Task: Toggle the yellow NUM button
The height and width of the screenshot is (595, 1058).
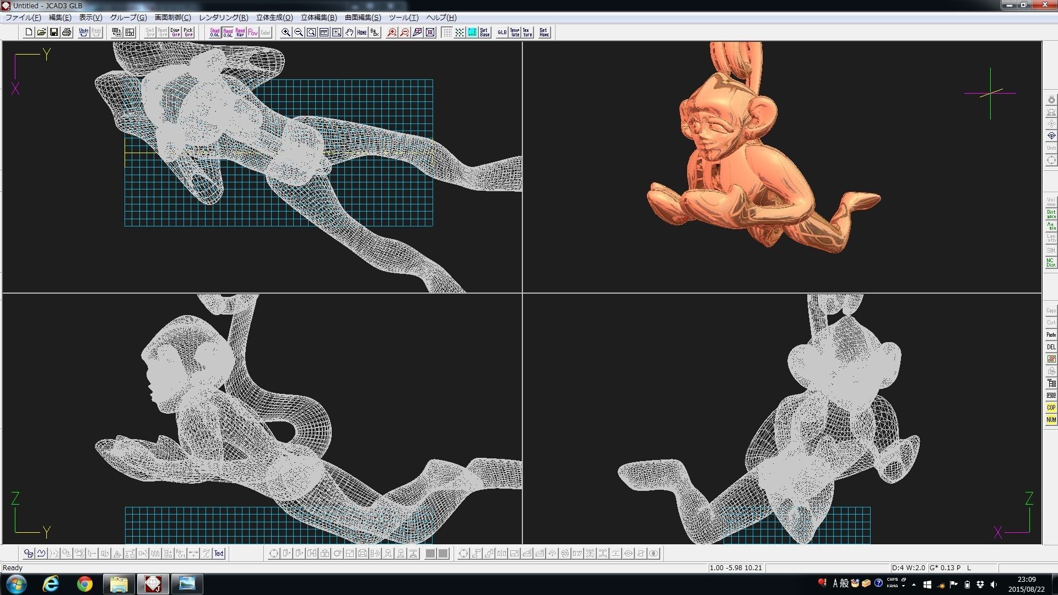Action: click(x=1051, y=420)
